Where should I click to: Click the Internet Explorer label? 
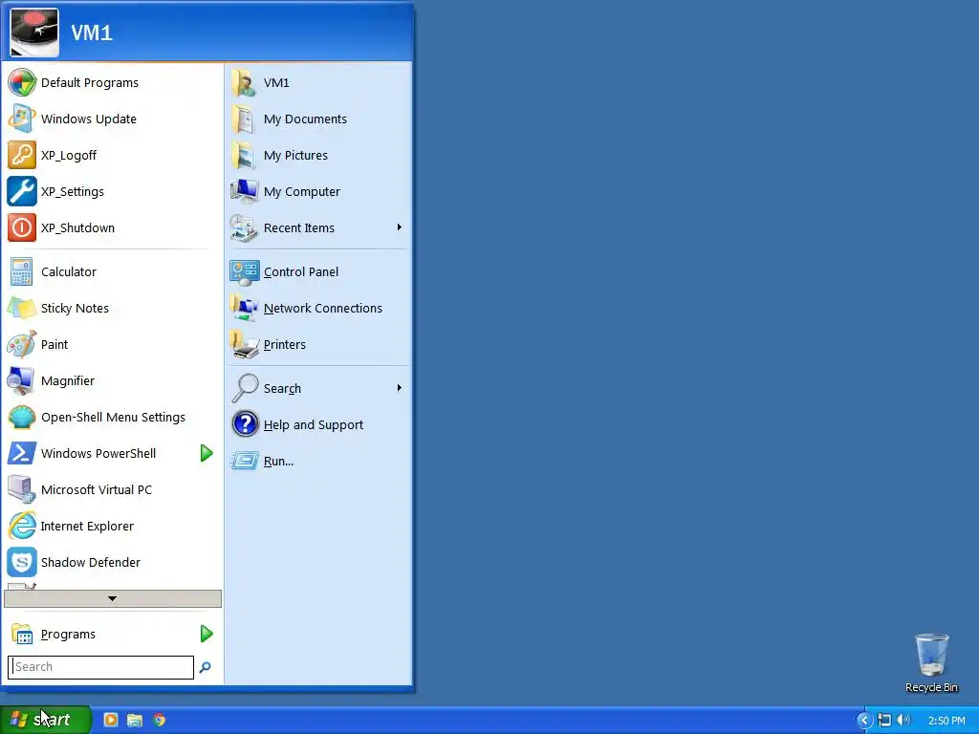(x=87, y=527)
